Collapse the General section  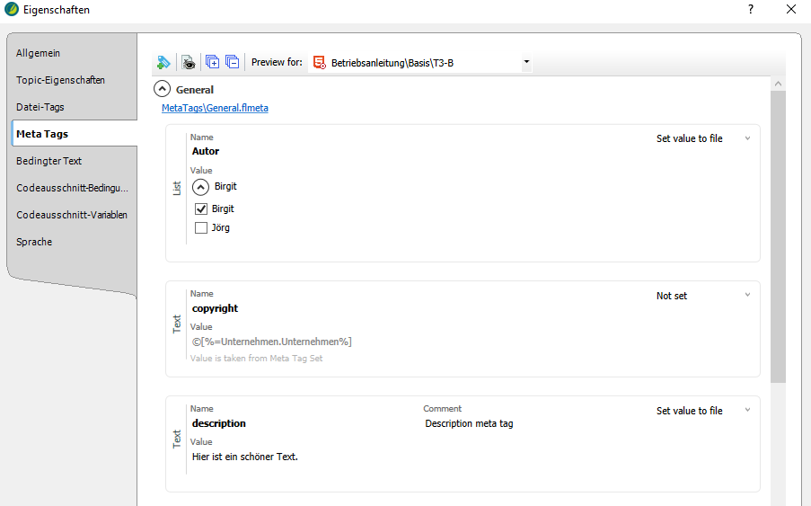coord(162,89)
